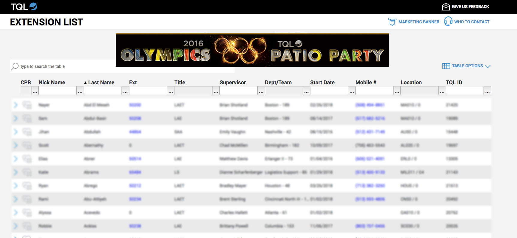This screenshot has width=517, height=238.
Task: Click the CPR chat icon for Robbie
Action: pos(27,226)
